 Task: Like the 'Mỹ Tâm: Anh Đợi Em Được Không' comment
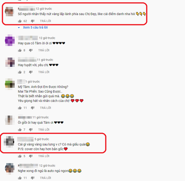(x=20, y=108)
